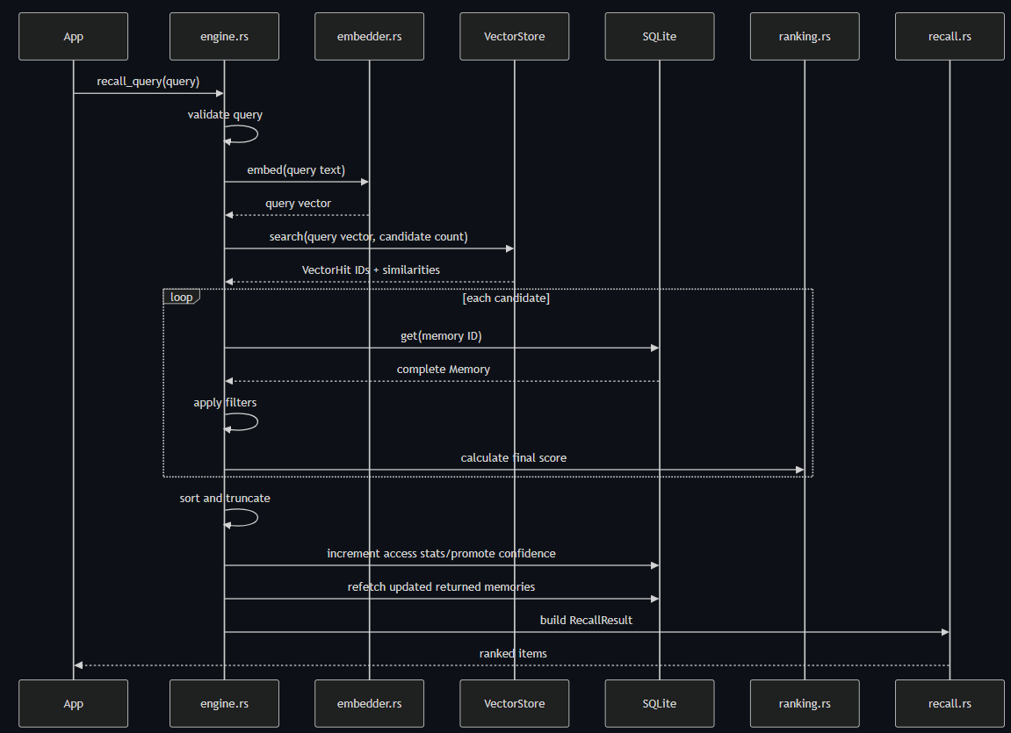The height and width of the screenshot is (733, 1011).
Task: Click the '[each candidate]' loop condition
Action: [506, 298]
